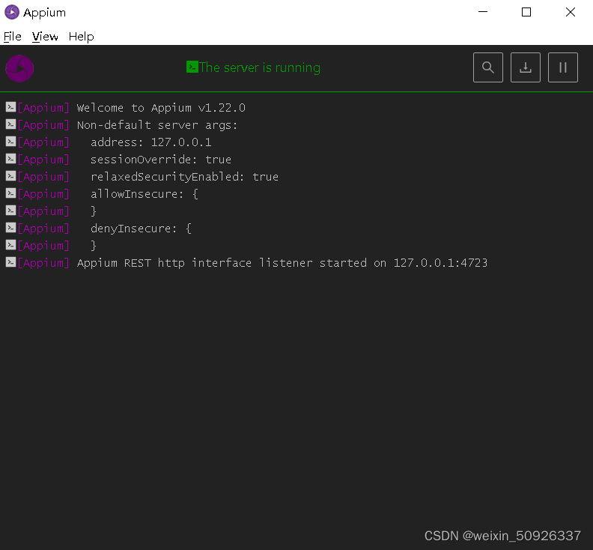Viewport: 593px width, 550px height.
Task: Select the 'sessionOverride: true' log entry
Action: click(161, 160)
